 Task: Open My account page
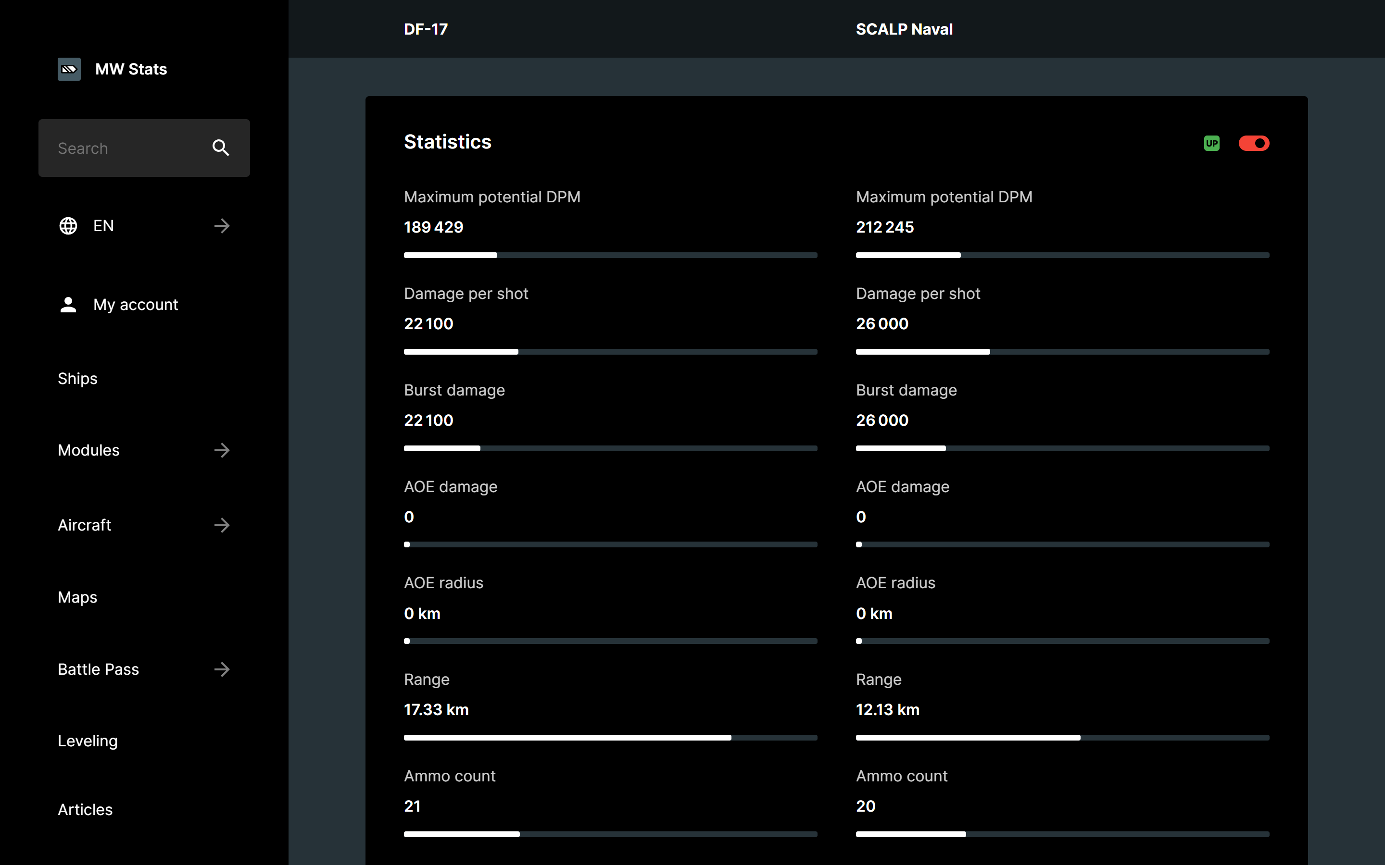point(136,304)
